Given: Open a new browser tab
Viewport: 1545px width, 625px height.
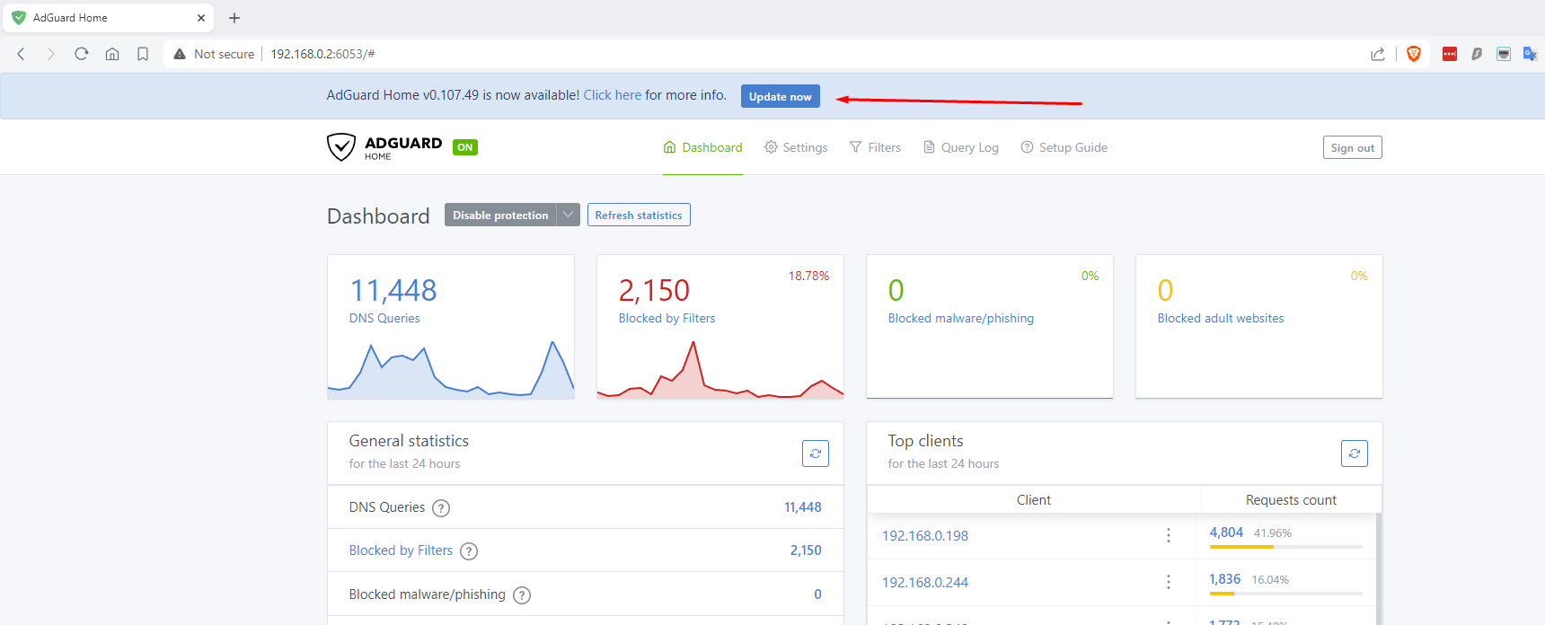Looking at the screenshot, I should coord(234,18).
